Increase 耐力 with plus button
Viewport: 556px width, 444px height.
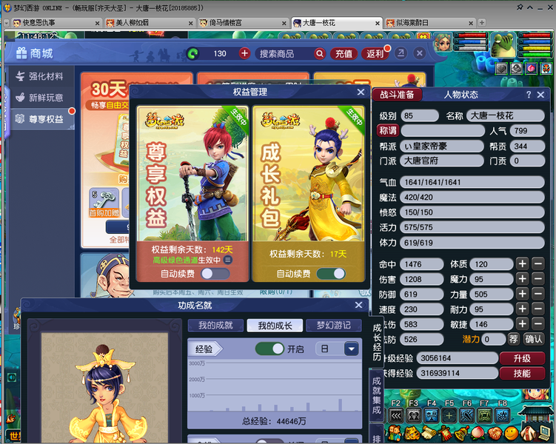(522, 309)
